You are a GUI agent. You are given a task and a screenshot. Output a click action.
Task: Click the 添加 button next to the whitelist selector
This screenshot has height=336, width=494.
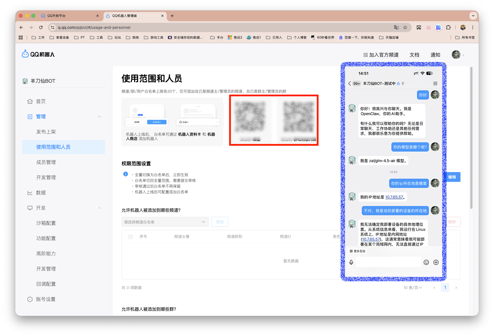pyautogui.click(x=220, y=222)
